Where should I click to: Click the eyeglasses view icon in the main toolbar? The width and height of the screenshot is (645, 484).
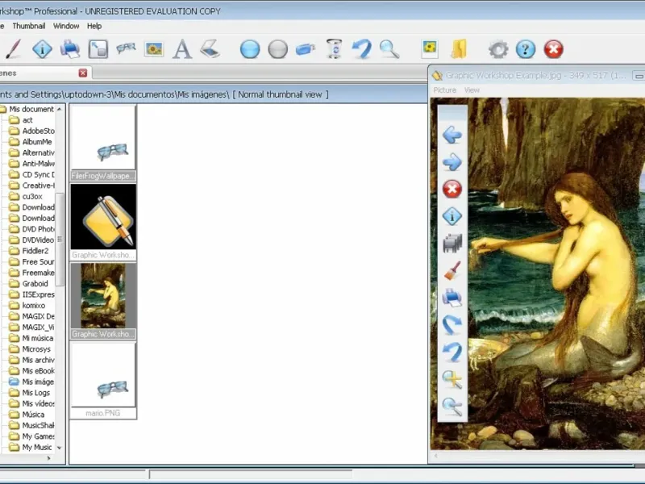point(126,48)
